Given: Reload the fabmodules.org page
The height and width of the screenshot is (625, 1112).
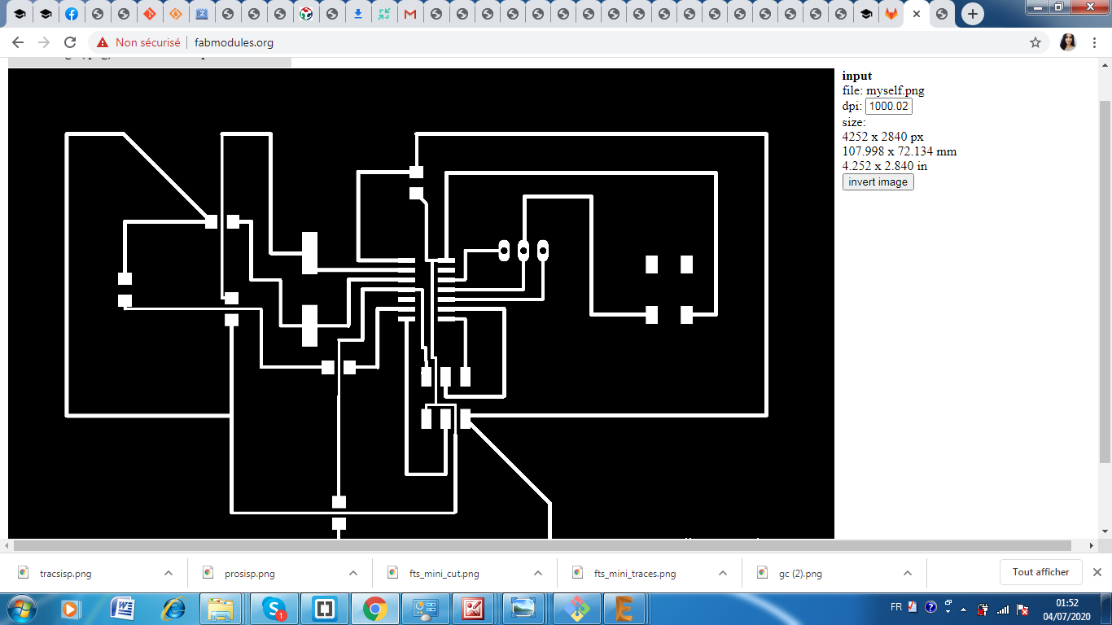Looking at the screenshot, I should pyautogui.click(x=70, y=42).
